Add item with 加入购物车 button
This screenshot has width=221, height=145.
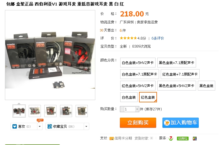click(x=180, y=123)
